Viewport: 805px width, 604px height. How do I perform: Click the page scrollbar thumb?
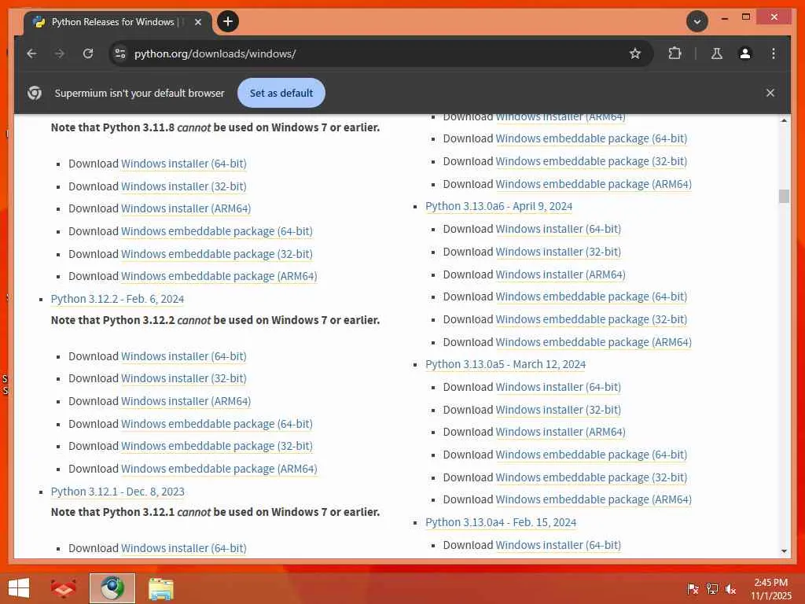click(x=784, y=196)
